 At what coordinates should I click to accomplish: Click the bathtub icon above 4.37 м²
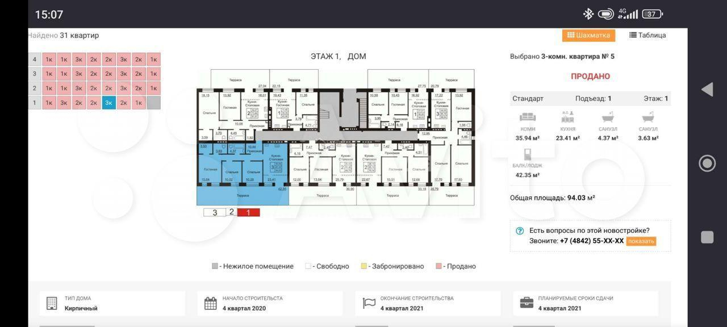(608, 117)
